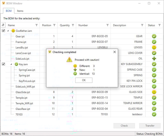Click the green check icon beside Key.iam
The width and height of the screenshot is (164, 136).
[17, 64]
